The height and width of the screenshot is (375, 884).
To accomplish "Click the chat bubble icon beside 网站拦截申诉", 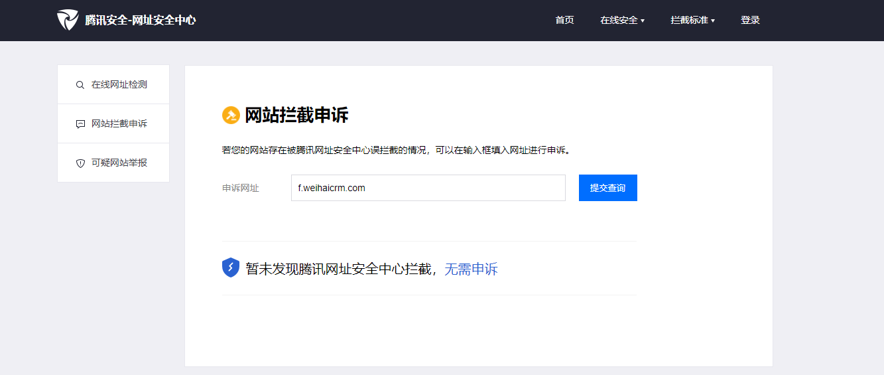I will pos(80,124).
